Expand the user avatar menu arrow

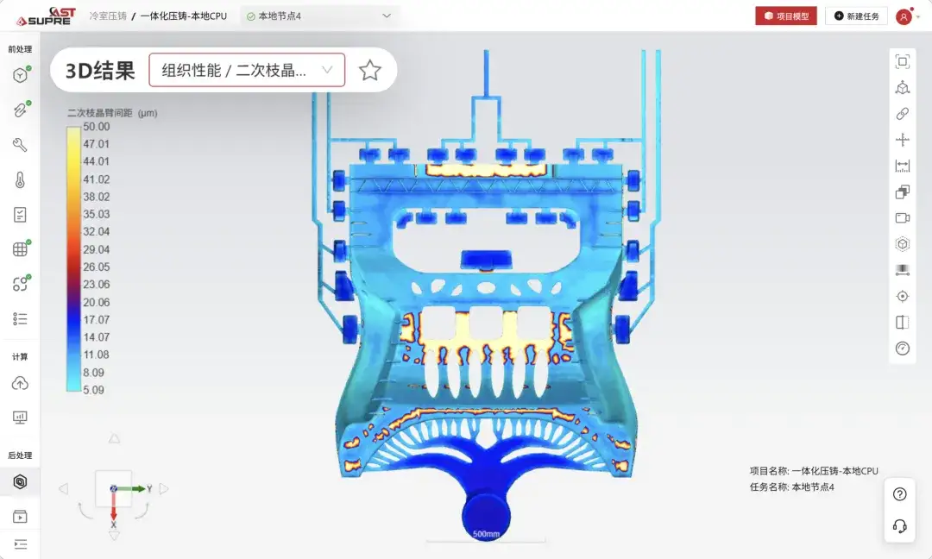pos(919,16)
